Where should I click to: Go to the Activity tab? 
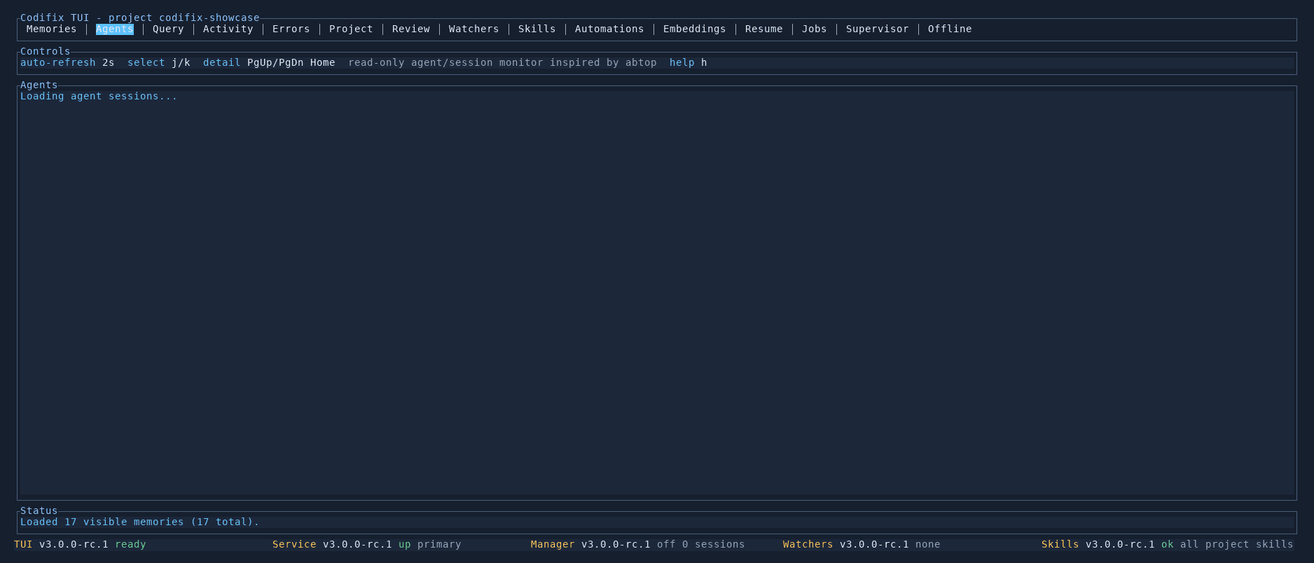tap(228, 29)
